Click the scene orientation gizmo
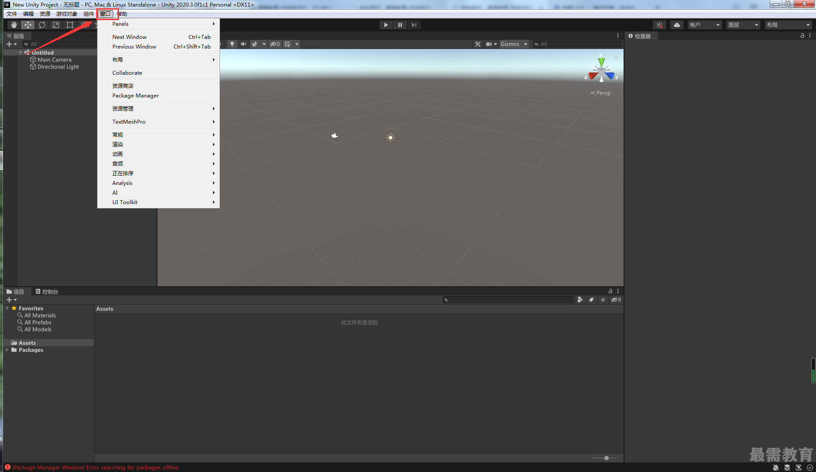Screen dimensions: 816x472 tap(601, 69)
